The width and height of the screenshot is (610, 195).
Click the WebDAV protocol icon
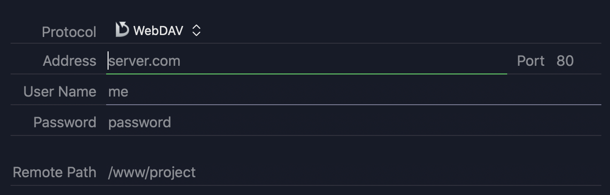[x=122, y=30]
